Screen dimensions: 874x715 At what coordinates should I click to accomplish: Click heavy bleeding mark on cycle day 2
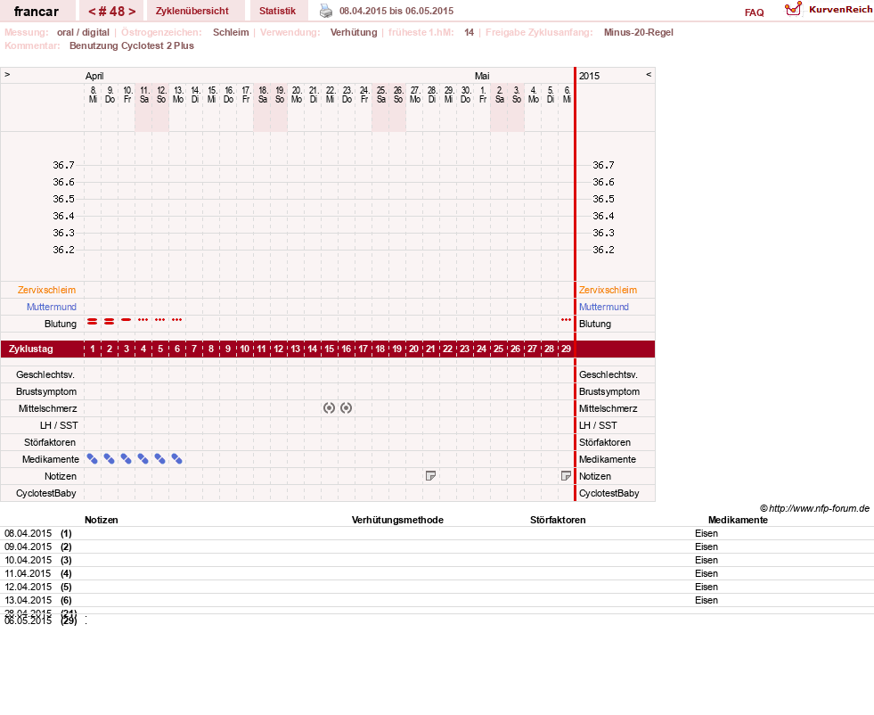[110, 321]
